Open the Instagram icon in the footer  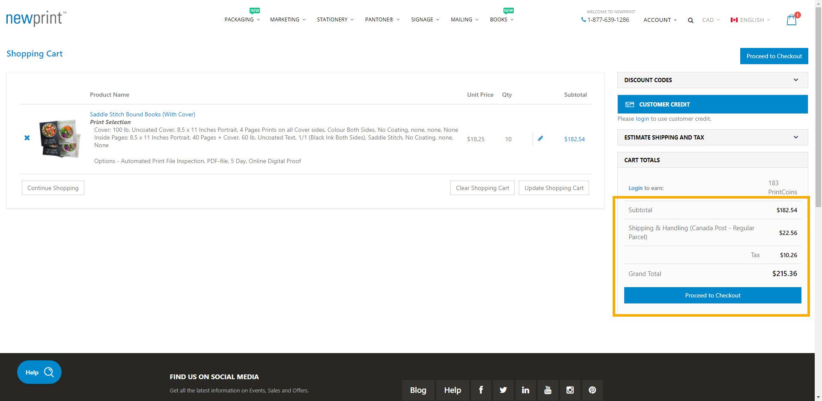click(570, 390)
